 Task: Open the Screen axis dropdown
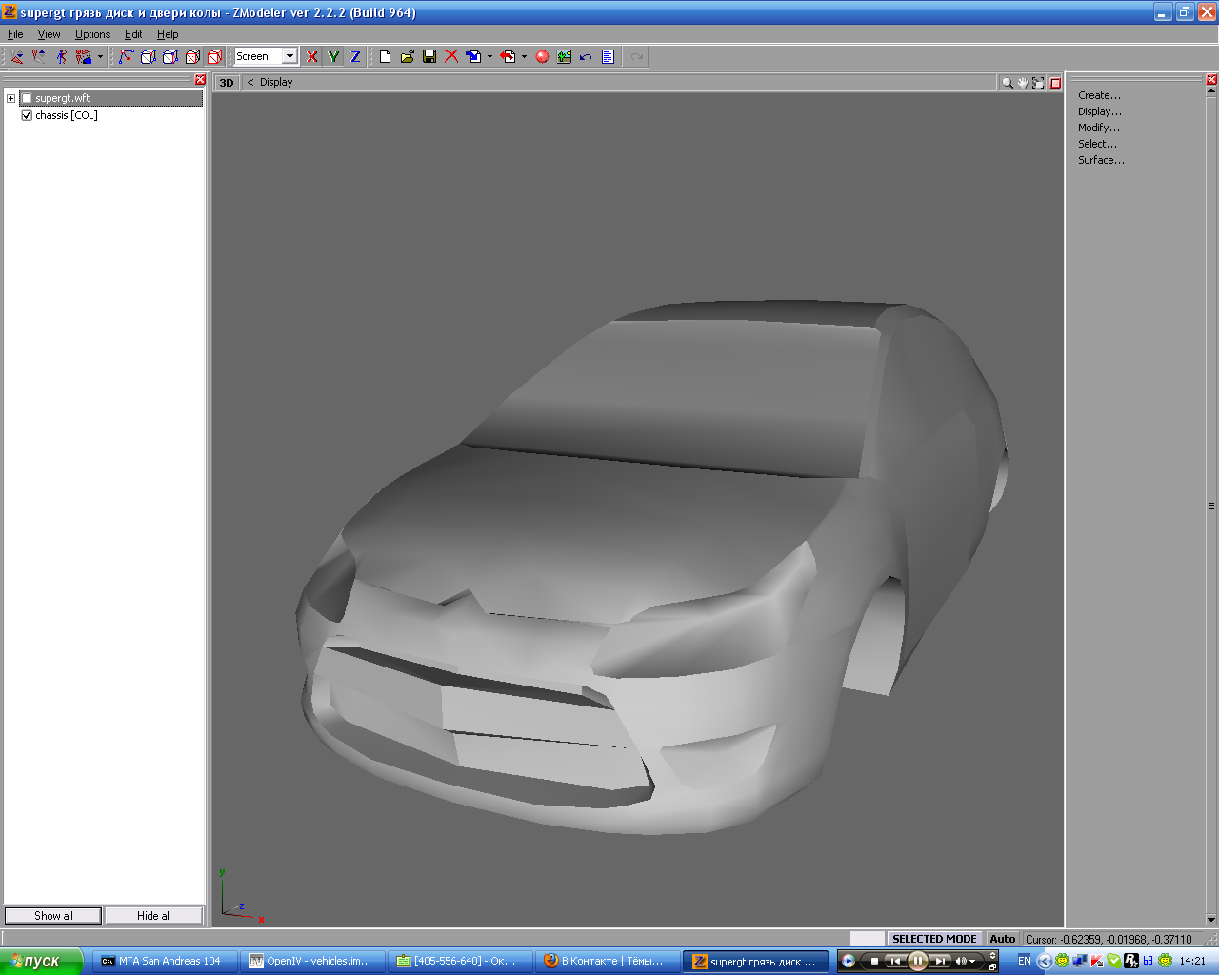pos(290,57)
